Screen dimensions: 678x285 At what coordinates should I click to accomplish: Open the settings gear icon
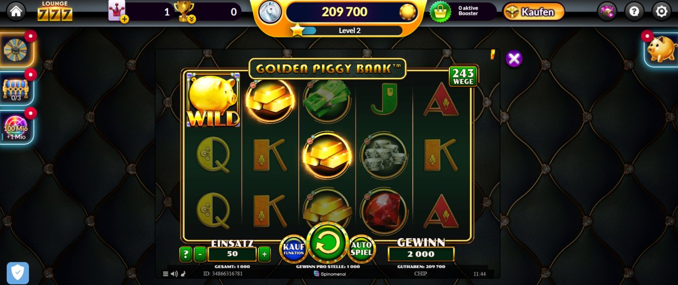tap(662, 11)
